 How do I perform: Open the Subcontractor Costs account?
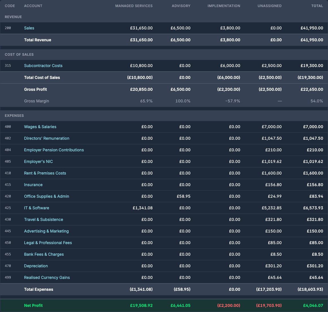[43, 66]
